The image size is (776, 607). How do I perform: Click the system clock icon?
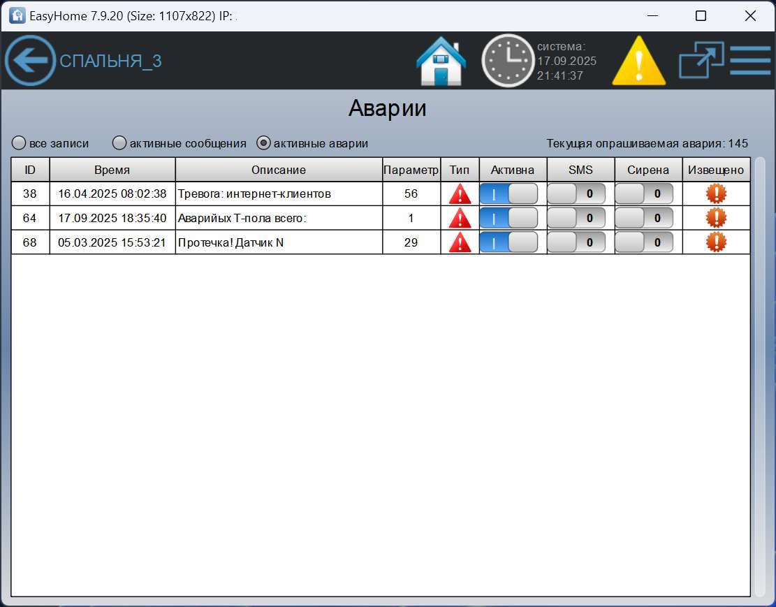[508, 61]
